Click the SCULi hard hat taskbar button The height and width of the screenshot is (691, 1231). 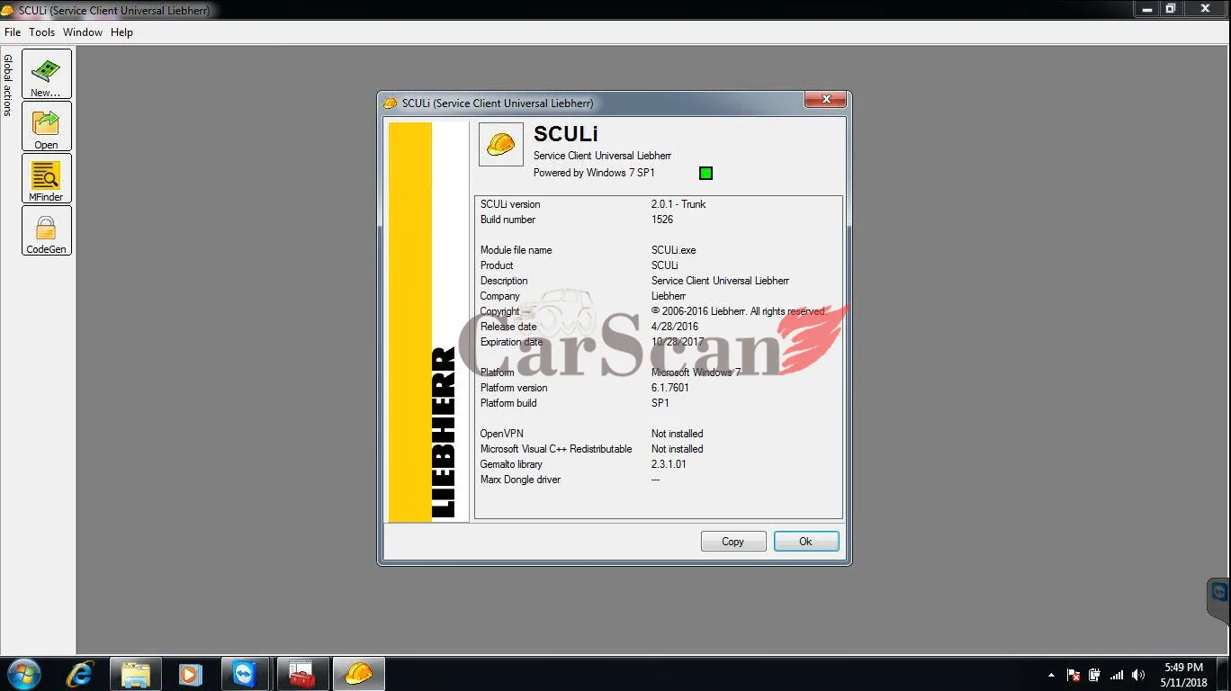click(x=358, y=674)
